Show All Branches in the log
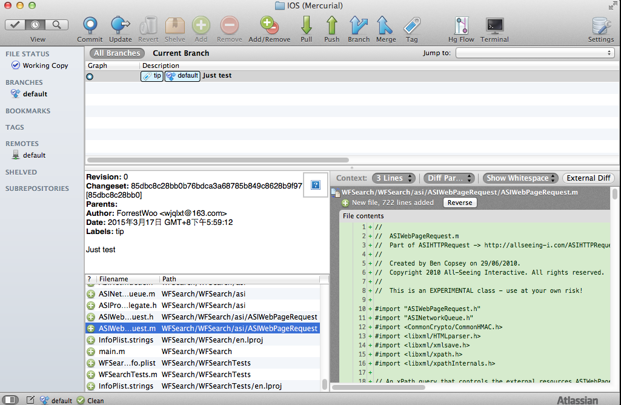The height and width of the screenshot is (405, 621). click(x=117, y=53)
